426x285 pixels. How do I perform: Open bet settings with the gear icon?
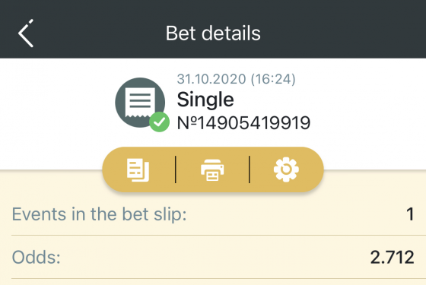286,170
